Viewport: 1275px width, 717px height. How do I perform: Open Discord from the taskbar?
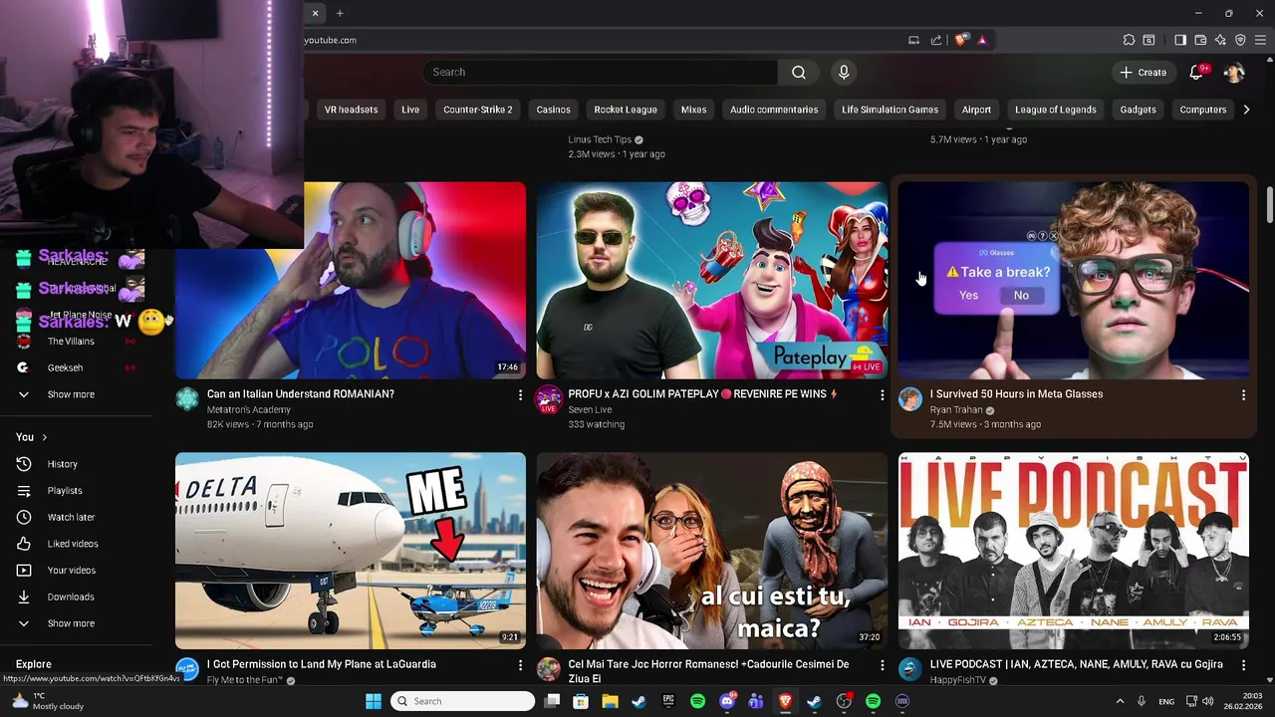coord(727,701)
